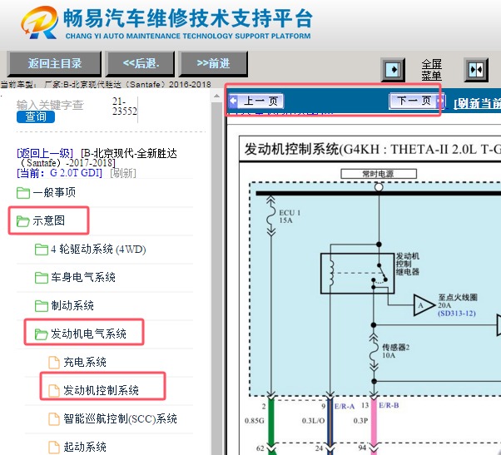The width and height of the screenshot is (501, 455).
Task: Click the ECU 1 15A fuse symbol
Action: pyautogui.click(x=271, y=216)
